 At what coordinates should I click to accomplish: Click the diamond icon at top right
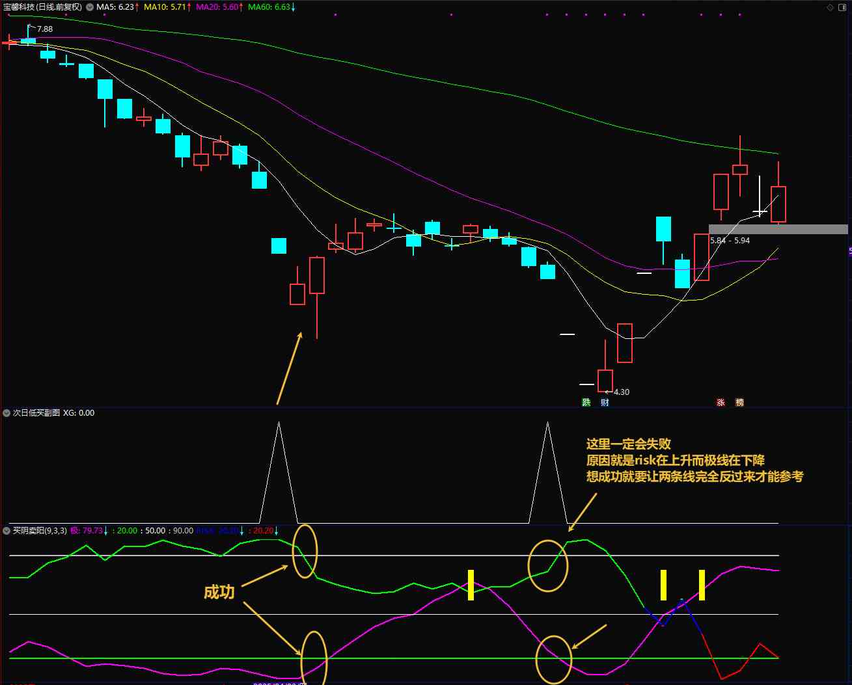[x=830, y=7]
